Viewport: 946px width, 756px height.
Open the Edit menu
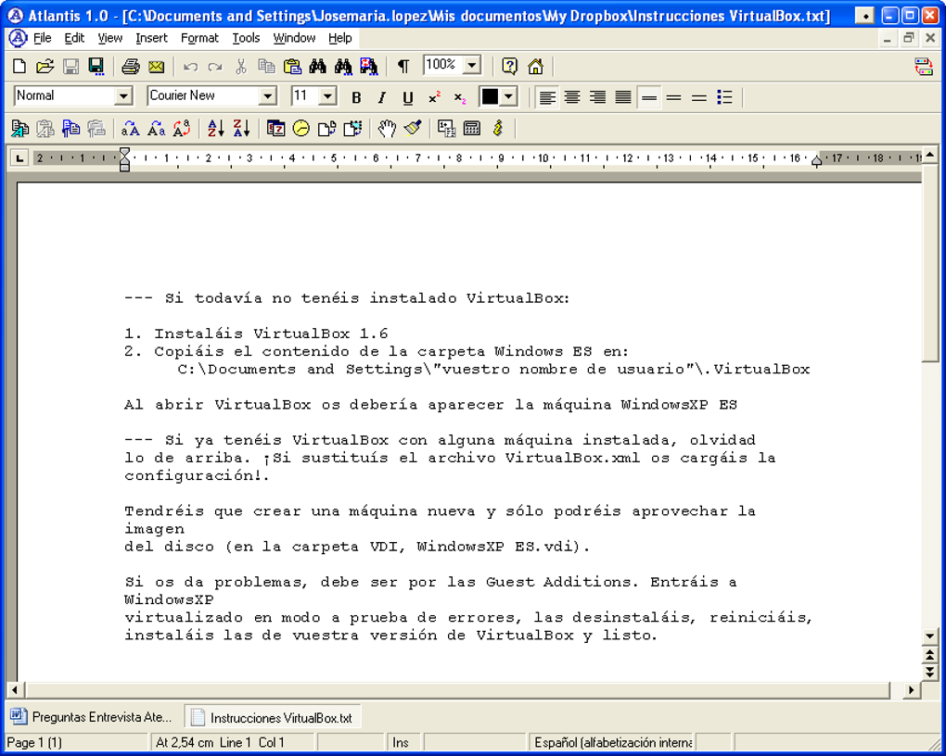(74, 38)
